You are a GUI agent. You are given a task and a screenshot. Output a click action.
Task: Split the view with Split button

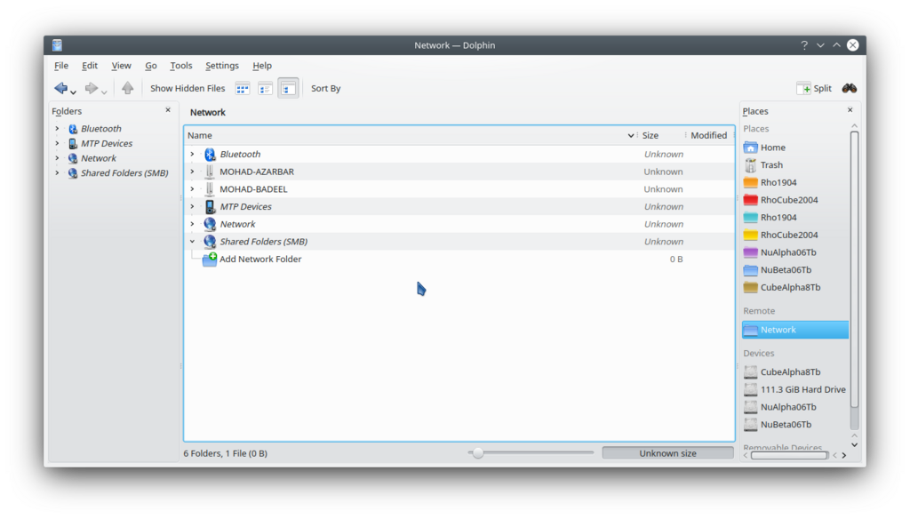tap(814, 88)
